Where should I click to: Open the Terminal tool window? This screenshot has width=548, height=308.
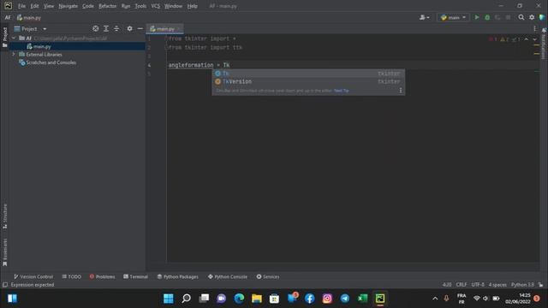coord(135,276)
